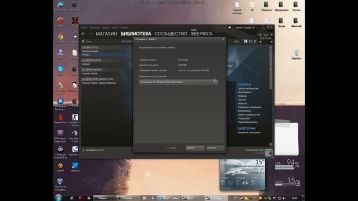Screen dimensions: 358x201
Task: Open the Chrome desktop shortcut
Action: tap(60, 39)
